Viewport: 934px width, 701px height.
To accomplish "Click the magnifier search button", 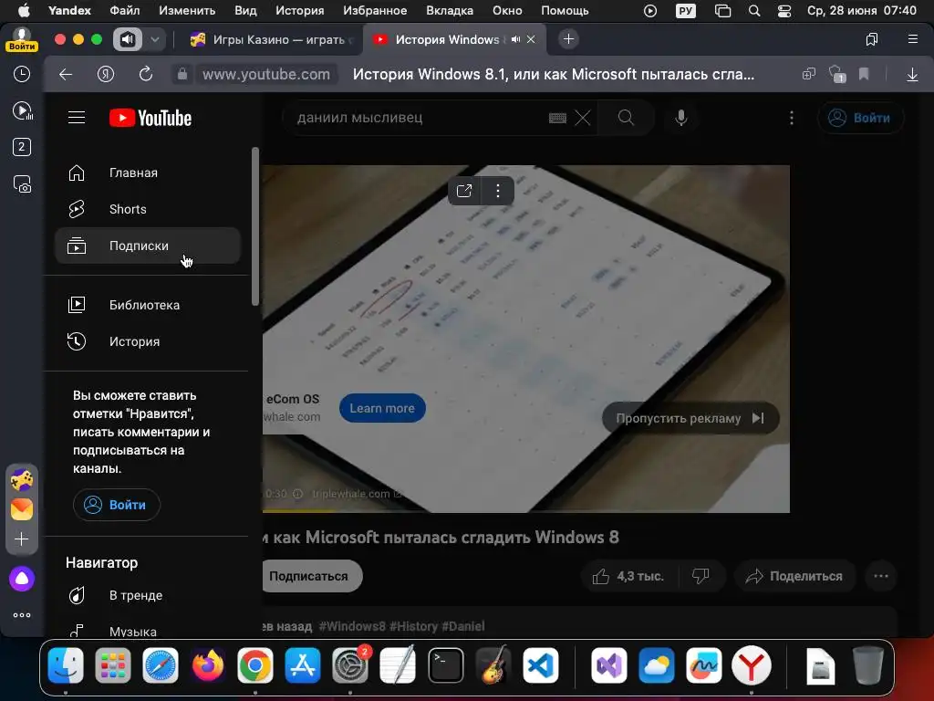I will [626, 118].
